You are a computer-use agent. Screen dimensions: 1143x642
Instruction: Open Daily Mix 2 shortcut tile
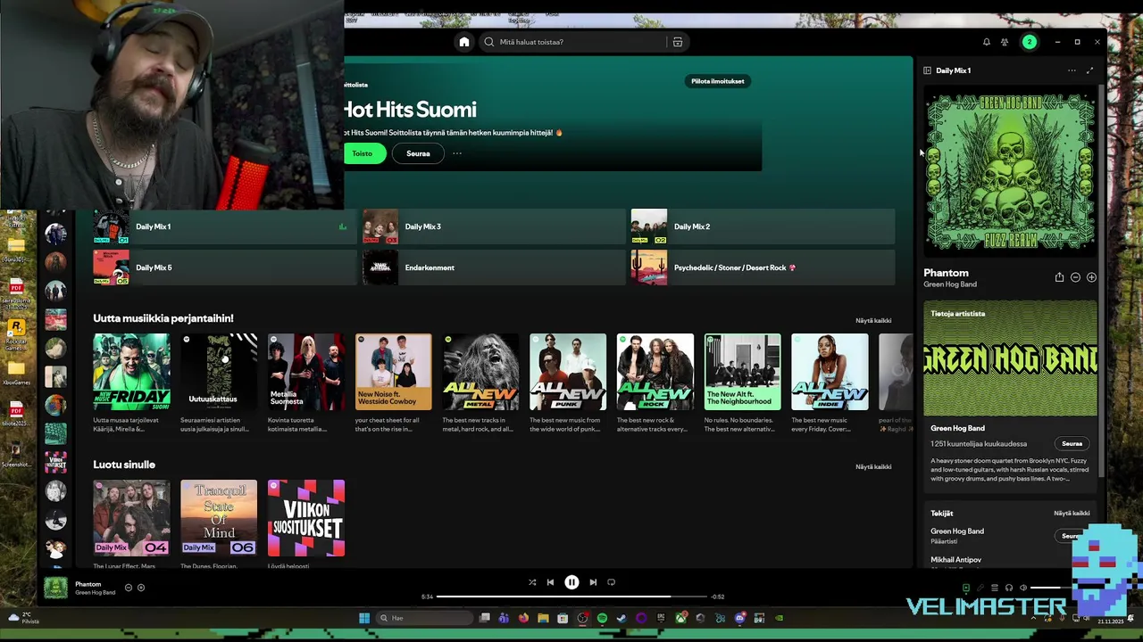click(x=763, y=226)
